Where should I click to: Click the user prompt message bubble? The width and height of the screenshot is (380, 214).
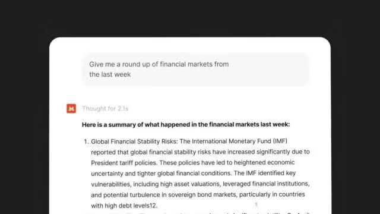point(195,70)
